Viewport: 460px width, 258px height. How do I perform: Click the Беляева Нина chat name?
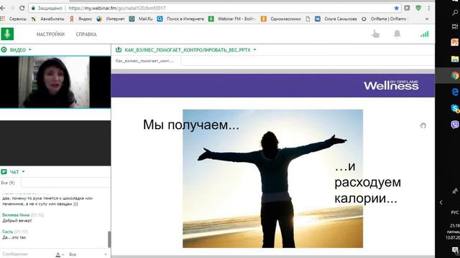tap(16, 215)
